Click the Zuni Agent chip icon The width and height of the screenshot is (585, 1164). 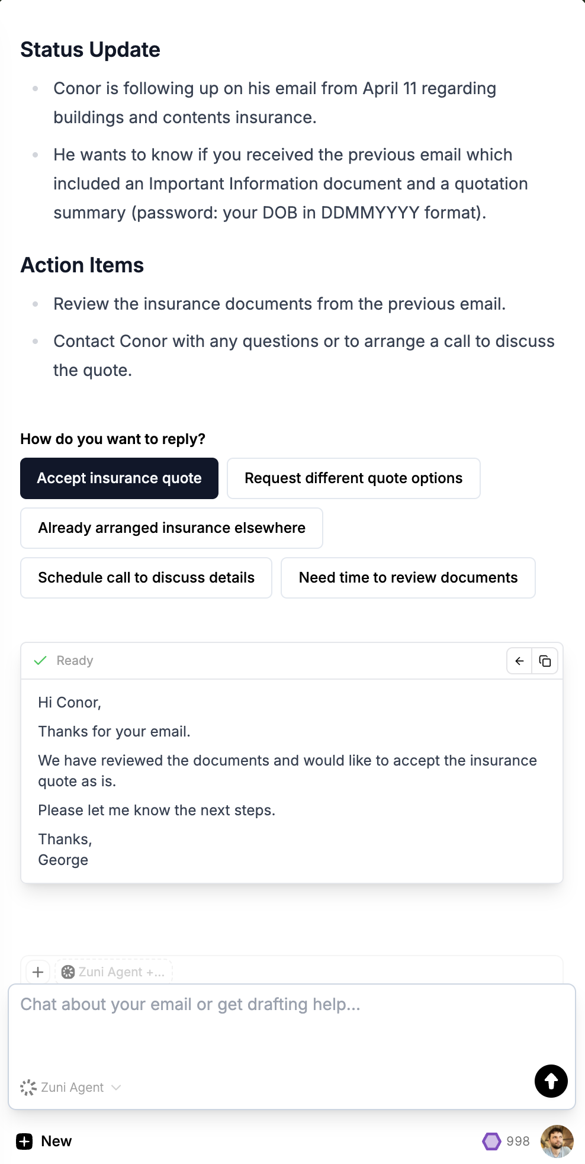tap(68, 972)
